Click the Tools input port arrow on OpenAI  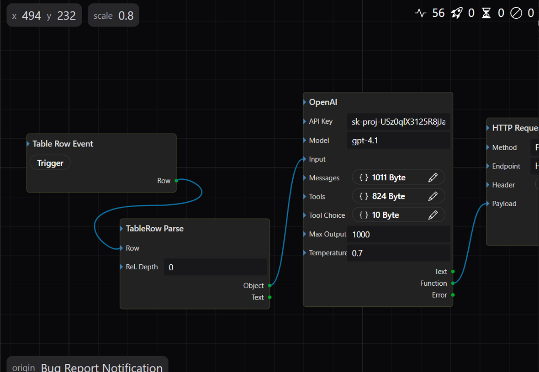[x=305, y=196]
